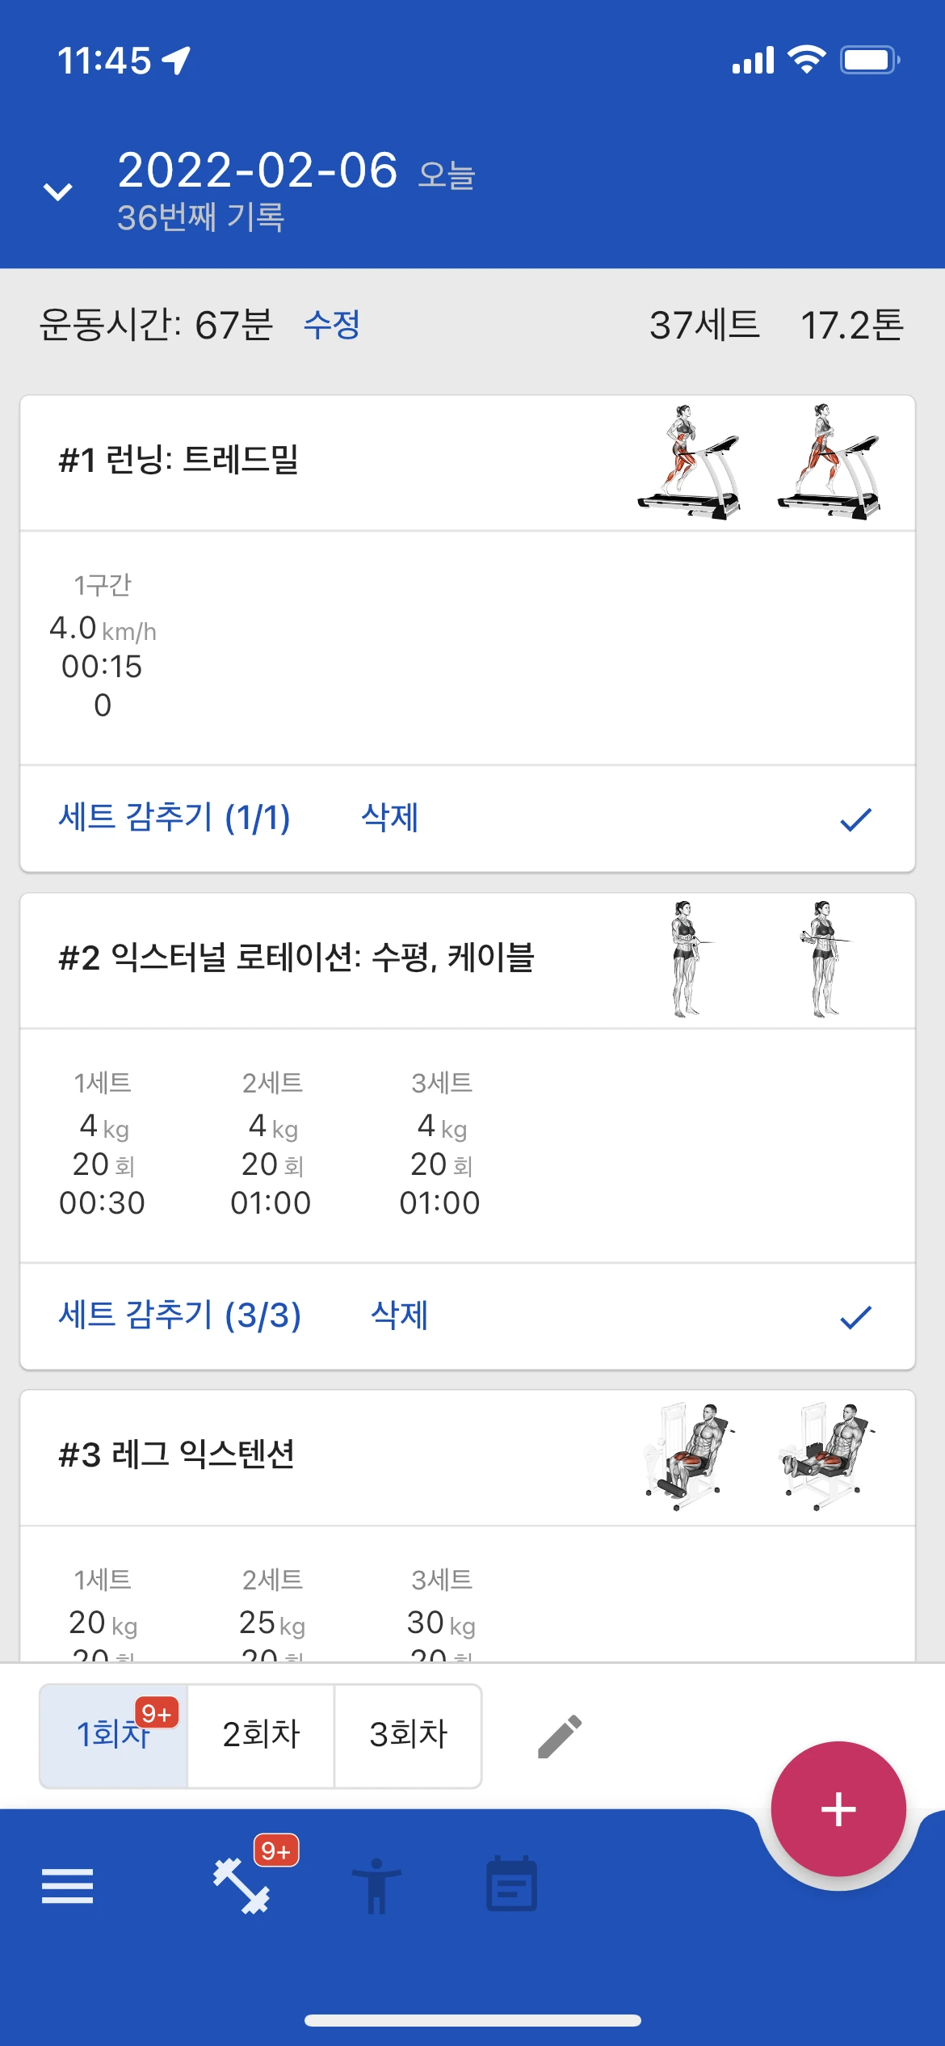Image resolution: width=945 pixels, height=2046 pixels.
Task: Collapse sets with 세트 감추기 (1/1)
Action: [x=174, y=818]
